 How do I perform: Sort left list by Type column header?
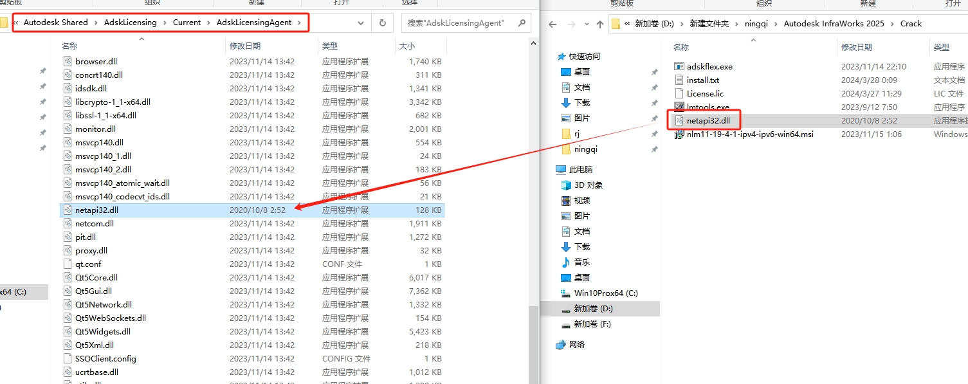pos(330,46)
